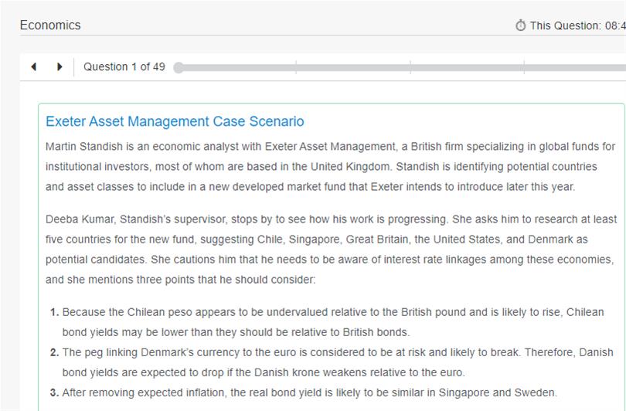This screenshot has height=411, width=626.
Task: Click the progress bar starting knob
Action: [x=179, y=68]
